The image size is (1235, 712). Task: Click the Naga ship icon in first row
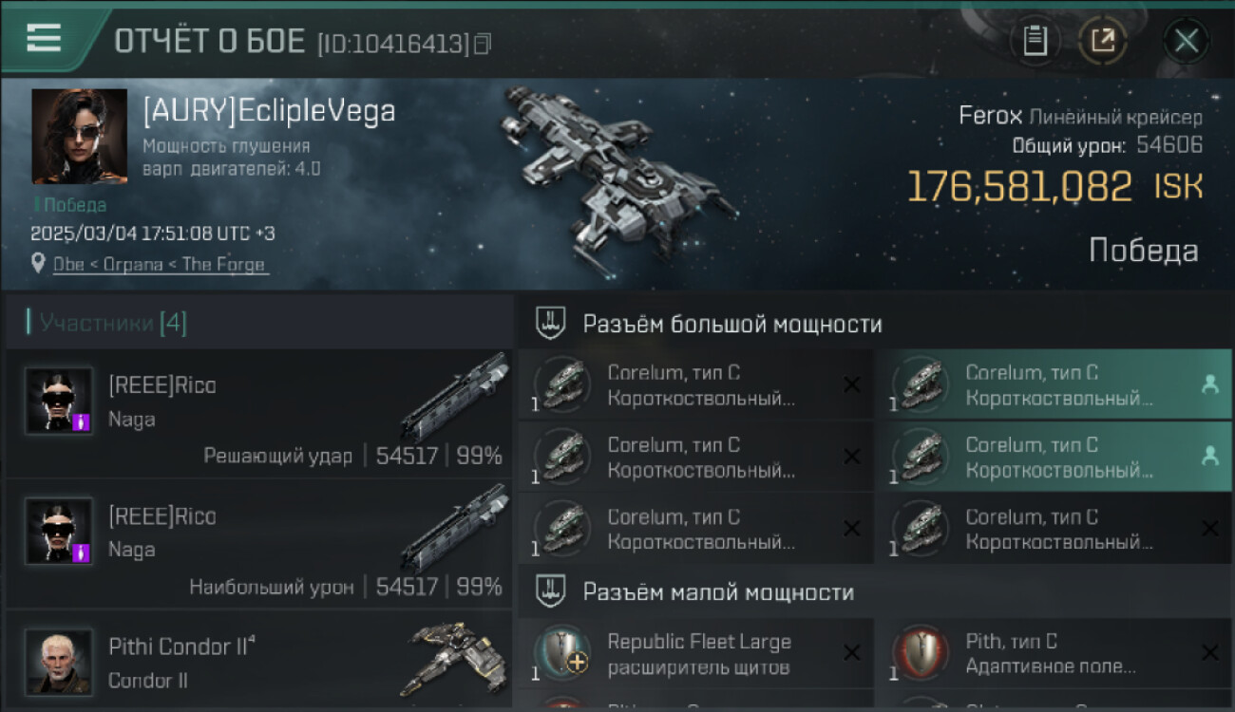tap(455, 396)
